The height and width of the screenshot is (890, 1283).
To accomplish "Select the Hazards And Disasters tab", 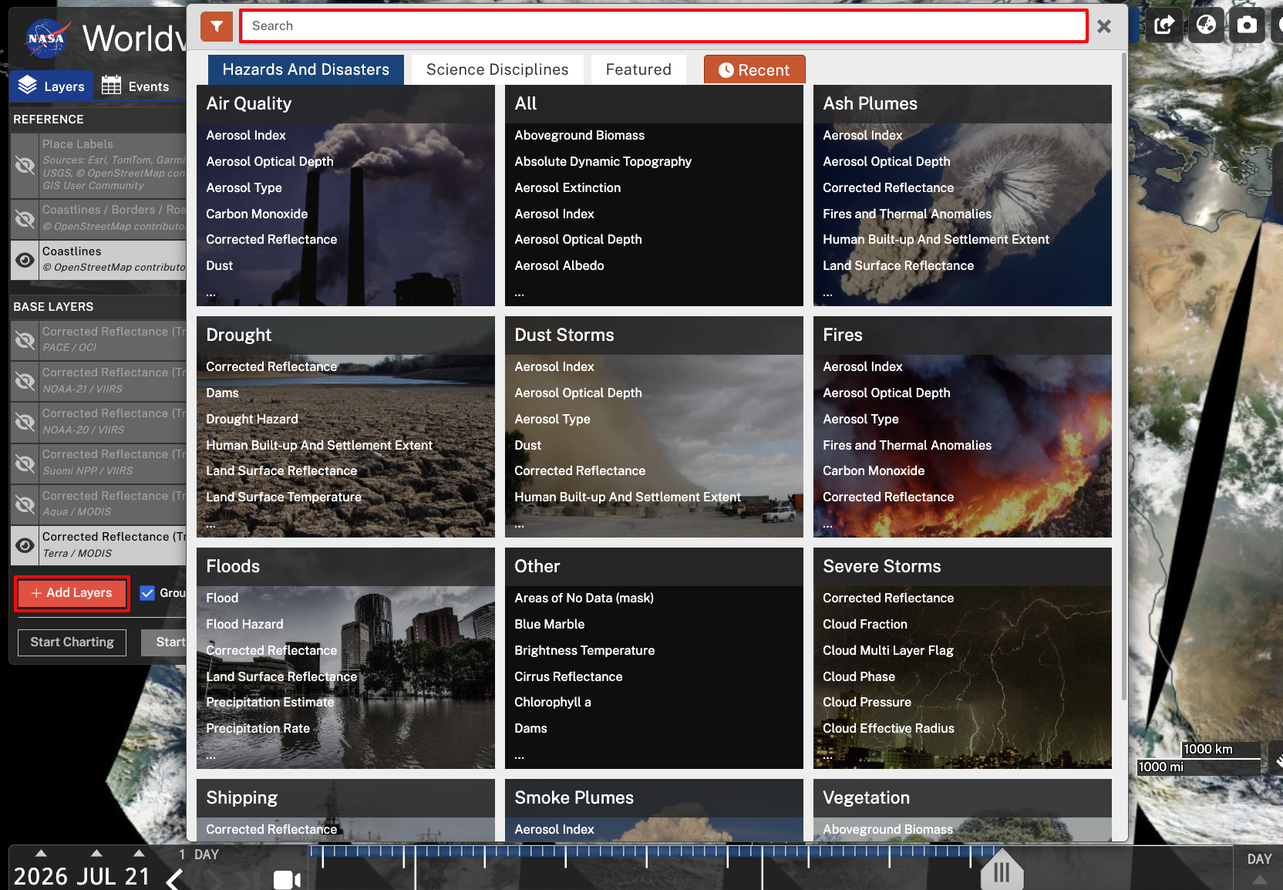I will 306,69.
